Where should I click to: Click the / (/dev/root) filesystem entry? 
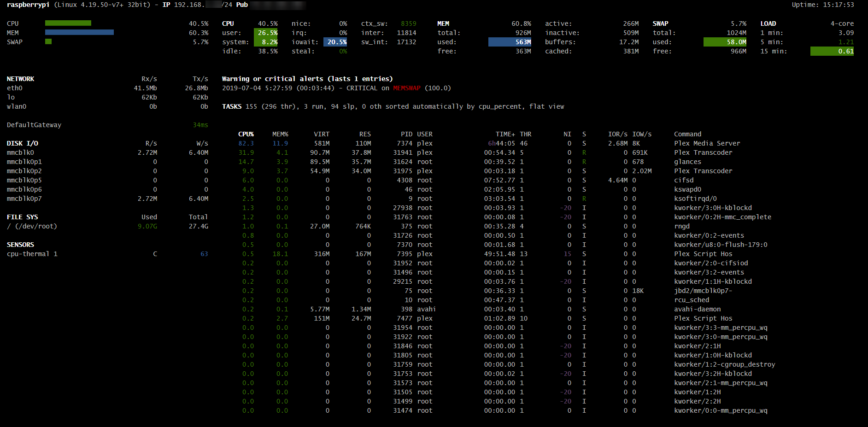[32, 226]
